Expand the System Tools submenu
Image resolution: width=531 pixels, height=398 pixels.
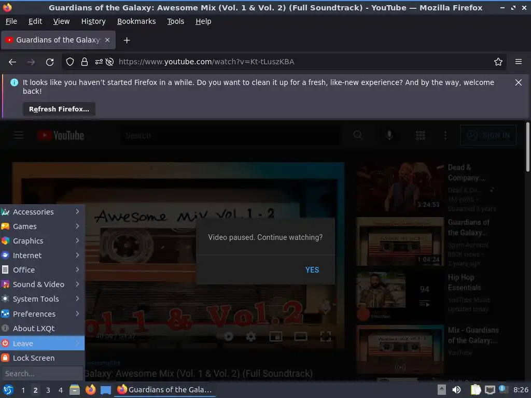tap(43, 299)
